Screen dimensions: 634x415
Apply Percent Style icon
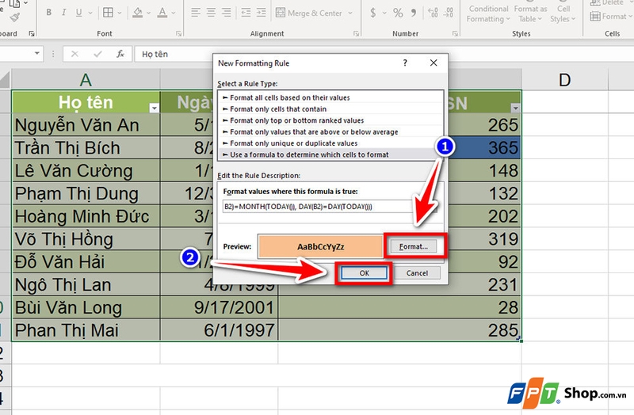(x=399, y=13)
